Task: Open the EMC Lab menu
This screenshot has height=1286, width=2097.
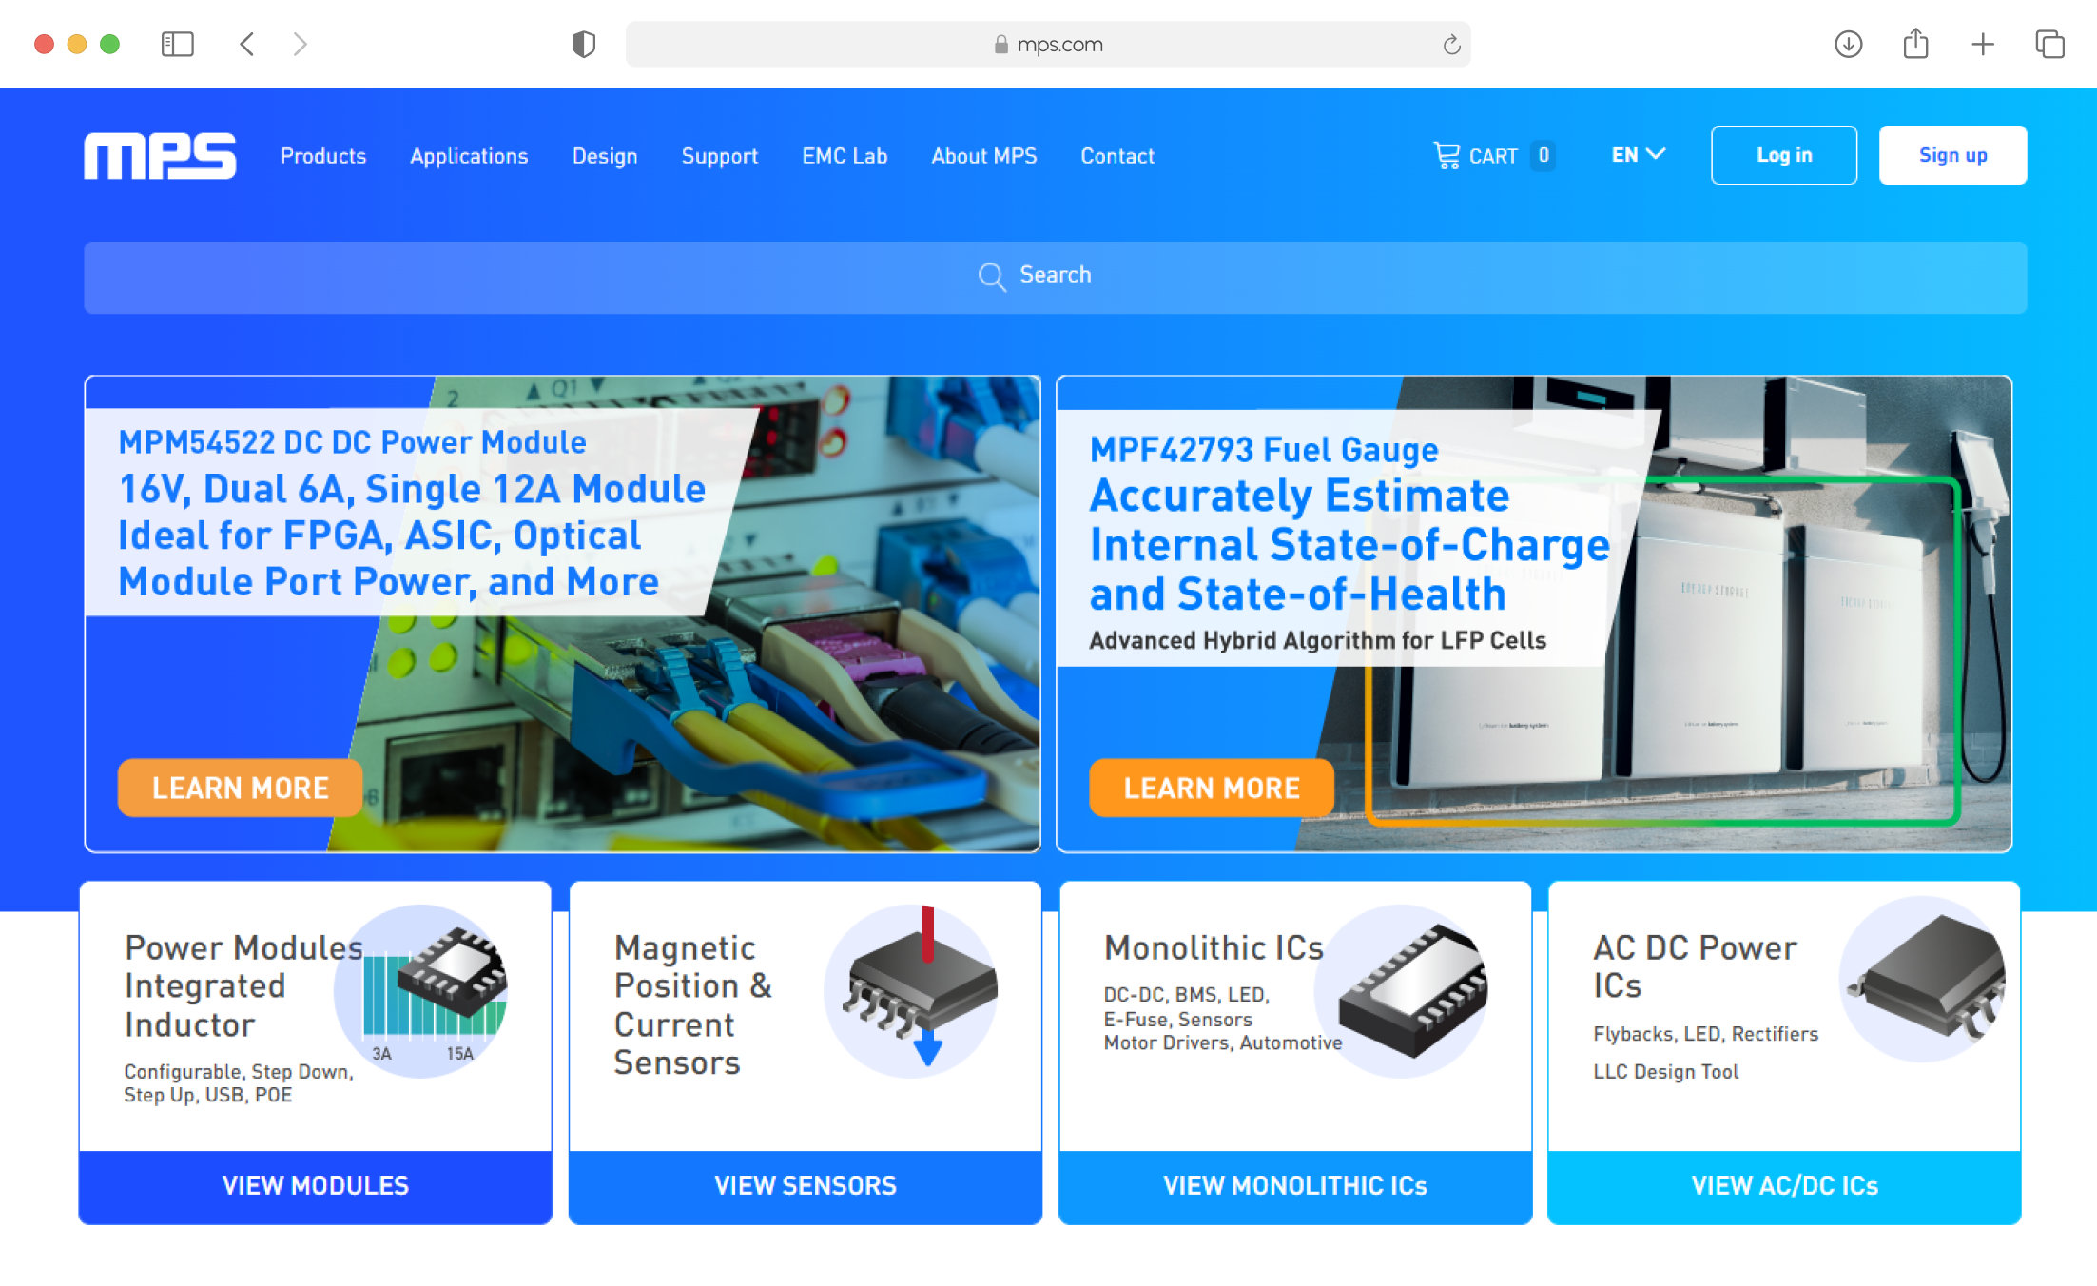Action: (845, 156)
